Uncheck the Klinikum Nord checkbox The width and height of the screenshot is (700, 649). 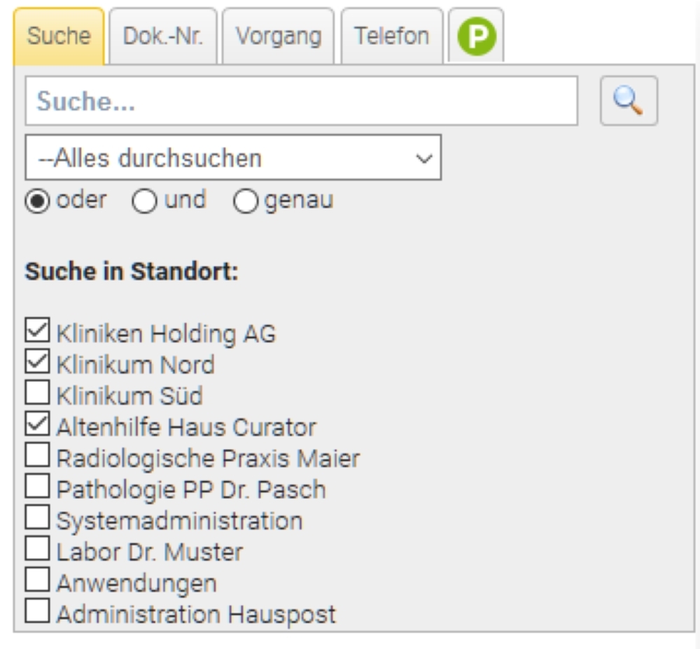coord(37,362)
